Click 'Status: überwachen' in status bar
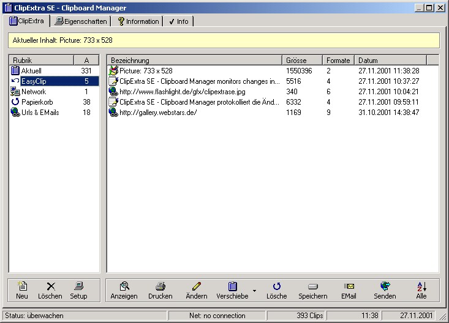This screenshot has height=323, width=449. [x=85, y=316]
